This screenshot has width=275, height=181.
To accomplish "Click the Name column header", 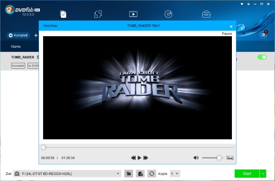I will [x=16, y=46].
